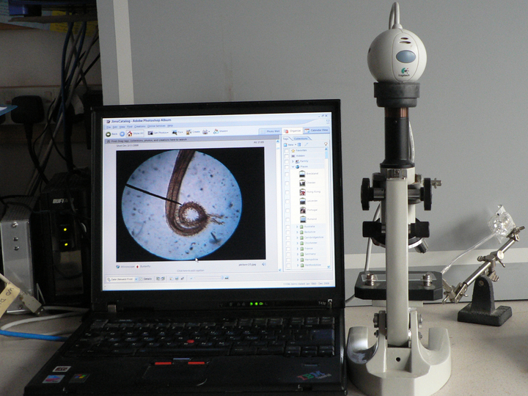Tick the Australia tag checkbox
Screen dimensions: 528x396
(x=287, y=227)
